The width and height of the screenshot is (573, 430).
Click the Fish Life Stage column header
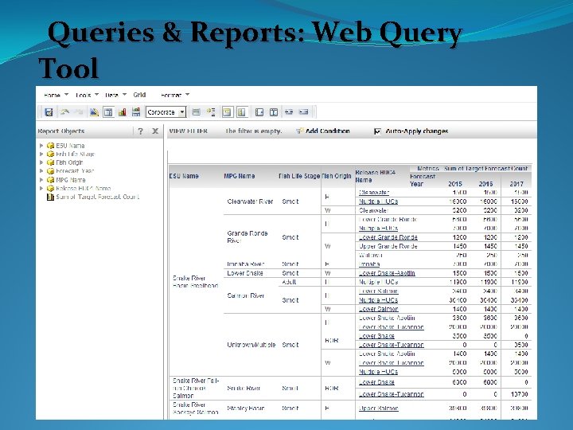pos(299,176)
